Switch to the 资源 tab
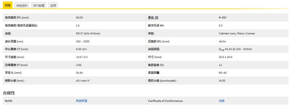The width and height of the screenshot is (289, 112). [x=53, y=5]
